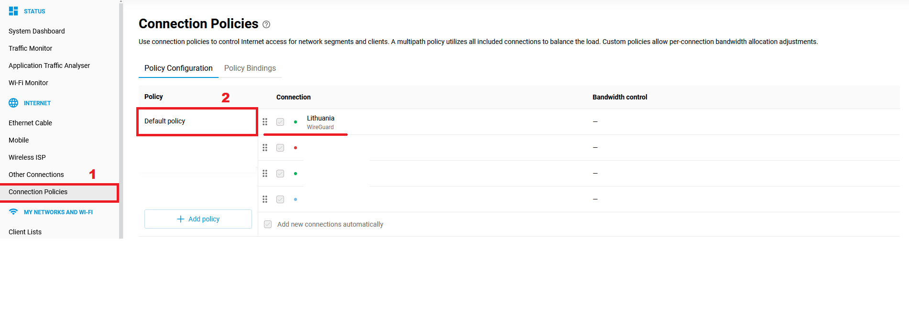The height and width of the screenshot is (318, 909).
Task: Toggle checkbox of the red-dot connection row
Action: pos(280,148)
